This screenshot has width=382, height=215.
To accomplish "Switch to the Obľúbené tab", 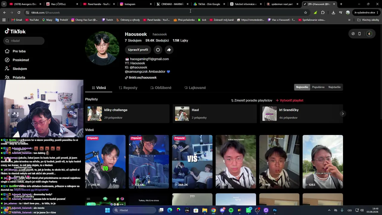I will [161, 88].
